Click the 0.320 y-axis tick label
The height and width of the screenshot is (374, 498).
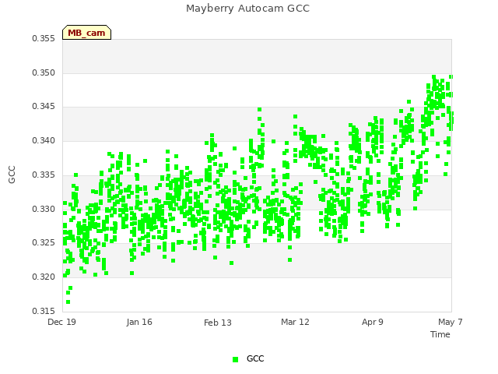tap(44, 277)
